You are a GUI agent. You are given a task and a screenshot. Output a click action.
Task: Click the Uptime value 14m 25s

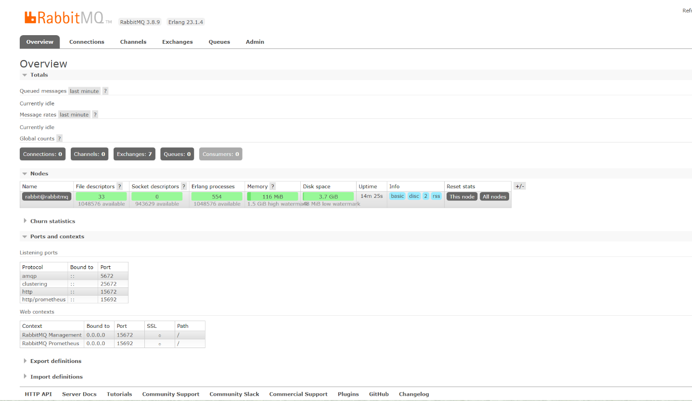pyautogui.click(x=372, y=196)
